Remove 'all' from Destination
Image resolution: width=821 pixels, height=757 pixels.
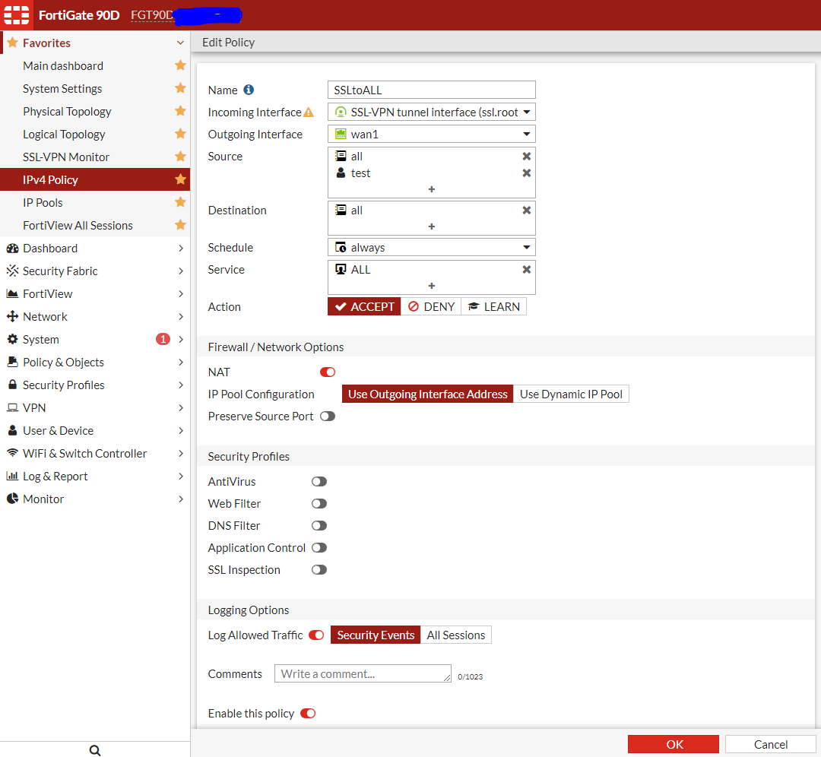tap(527, 210)
